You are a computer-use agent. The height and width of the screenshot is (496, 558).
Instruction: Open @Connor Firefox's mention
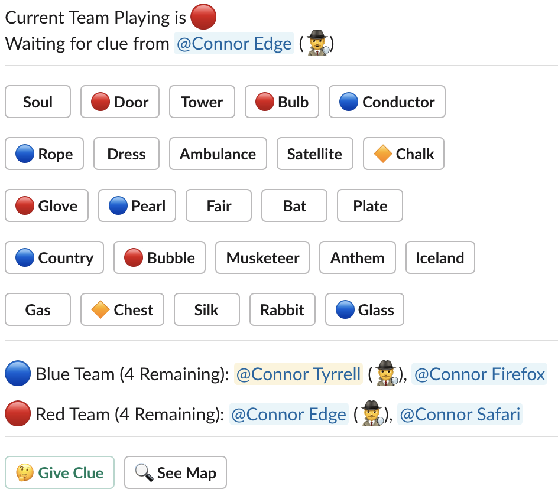click(x=479, y=374)
